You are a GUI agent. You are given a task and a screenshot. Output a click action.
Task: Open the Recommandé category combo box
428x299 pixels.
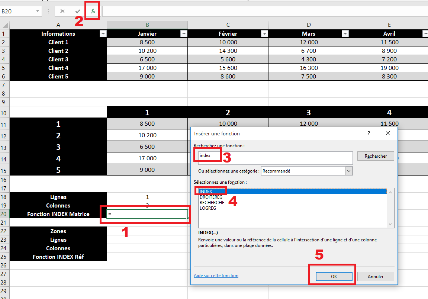click(307, 171)
